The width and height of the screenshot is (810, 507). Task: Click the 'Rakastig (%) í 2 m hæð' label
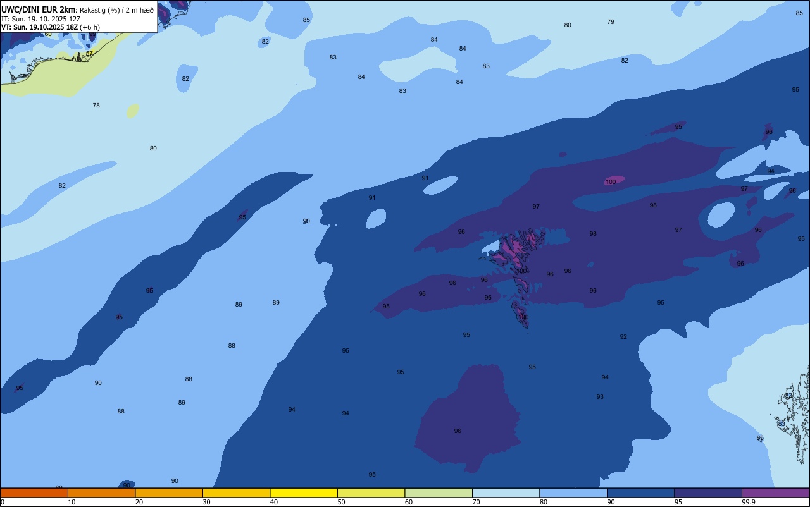click(116, 10)
